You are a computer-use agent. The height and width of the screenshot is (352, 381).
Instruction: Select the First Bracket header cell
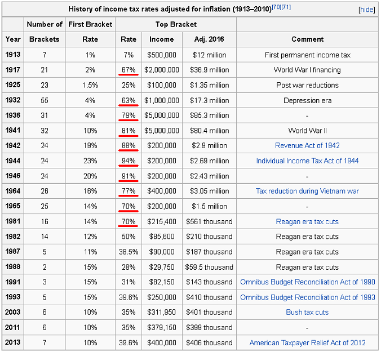[90, 24]
